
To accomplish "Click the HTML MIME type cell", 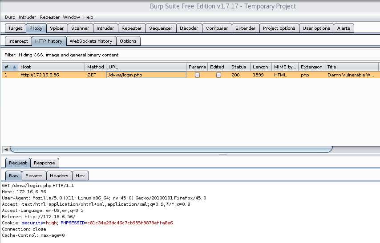I will click(285, 75).
